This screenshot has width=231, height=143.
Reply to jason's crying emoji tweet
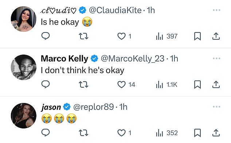click(x=46, y=133)
